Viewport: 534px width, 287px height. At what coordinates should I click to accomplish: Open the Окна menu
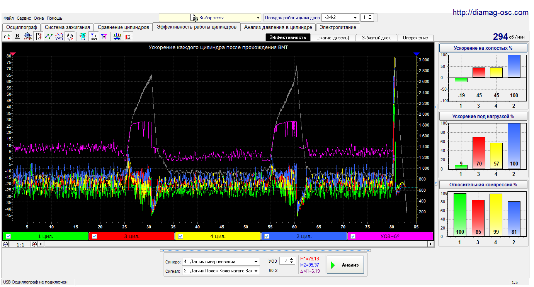pos(39,18)
